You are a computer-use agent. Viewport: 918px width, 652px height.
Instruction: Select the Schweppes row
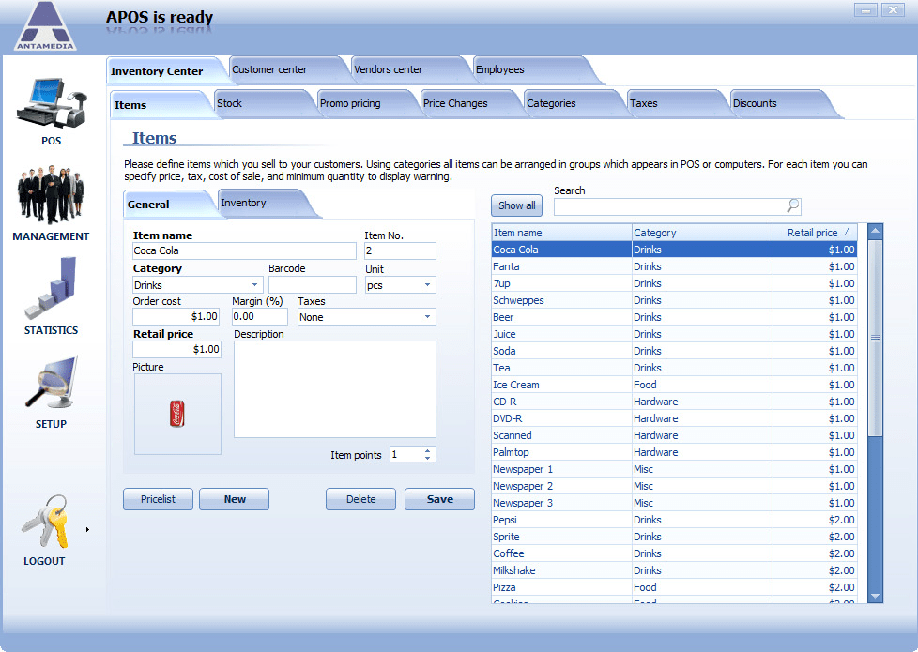(x=674, y=300)
